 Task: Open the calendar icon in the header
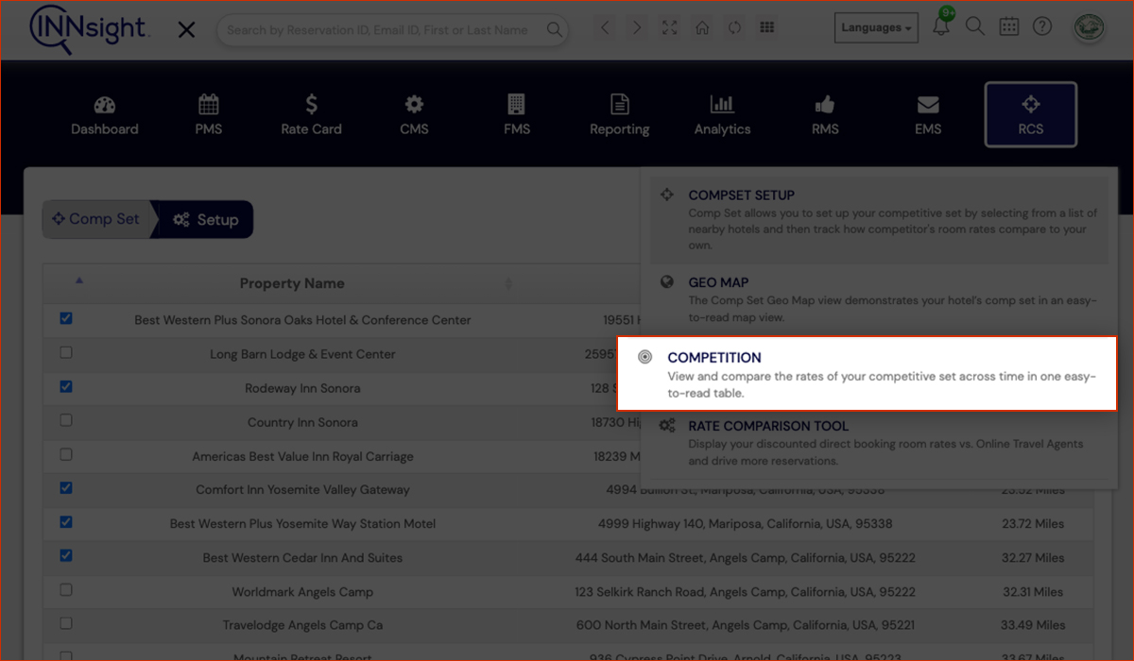click(x=1009, y=26)
